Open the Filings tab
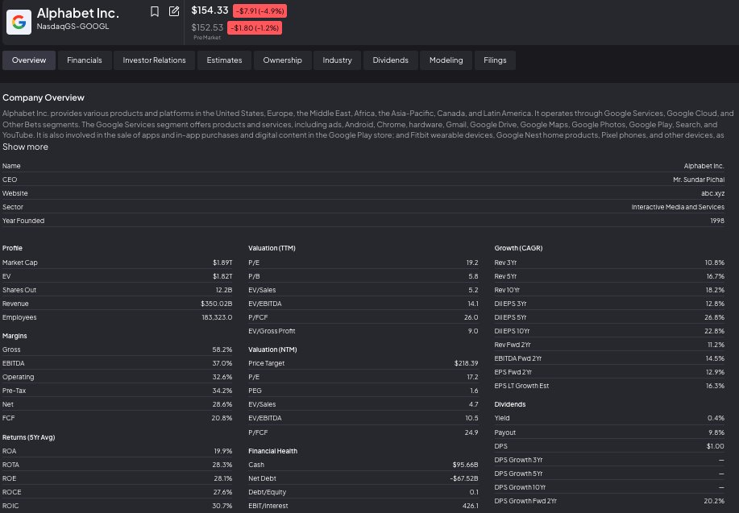 (x=495, y=60)
